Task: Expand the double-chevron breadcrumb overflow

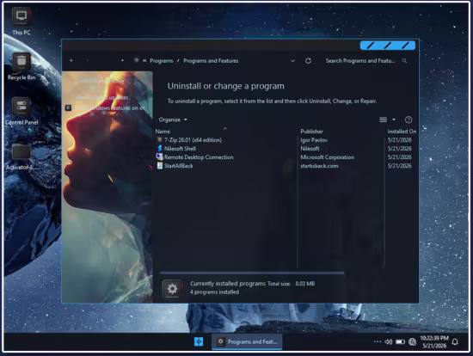Action: [144, 61]
